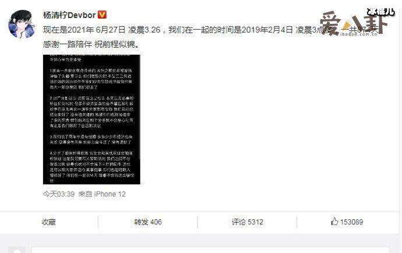The image size is (402, 253).
Task: Open the 评论 5312 comments section
Action: pos(247,222)
